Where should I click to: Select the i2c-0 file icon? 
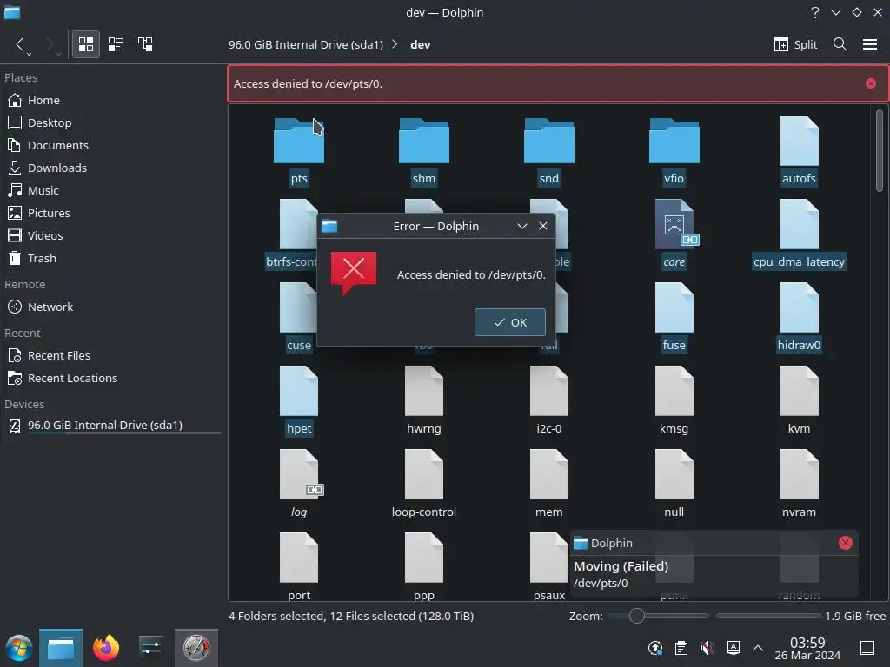point(549,391)
